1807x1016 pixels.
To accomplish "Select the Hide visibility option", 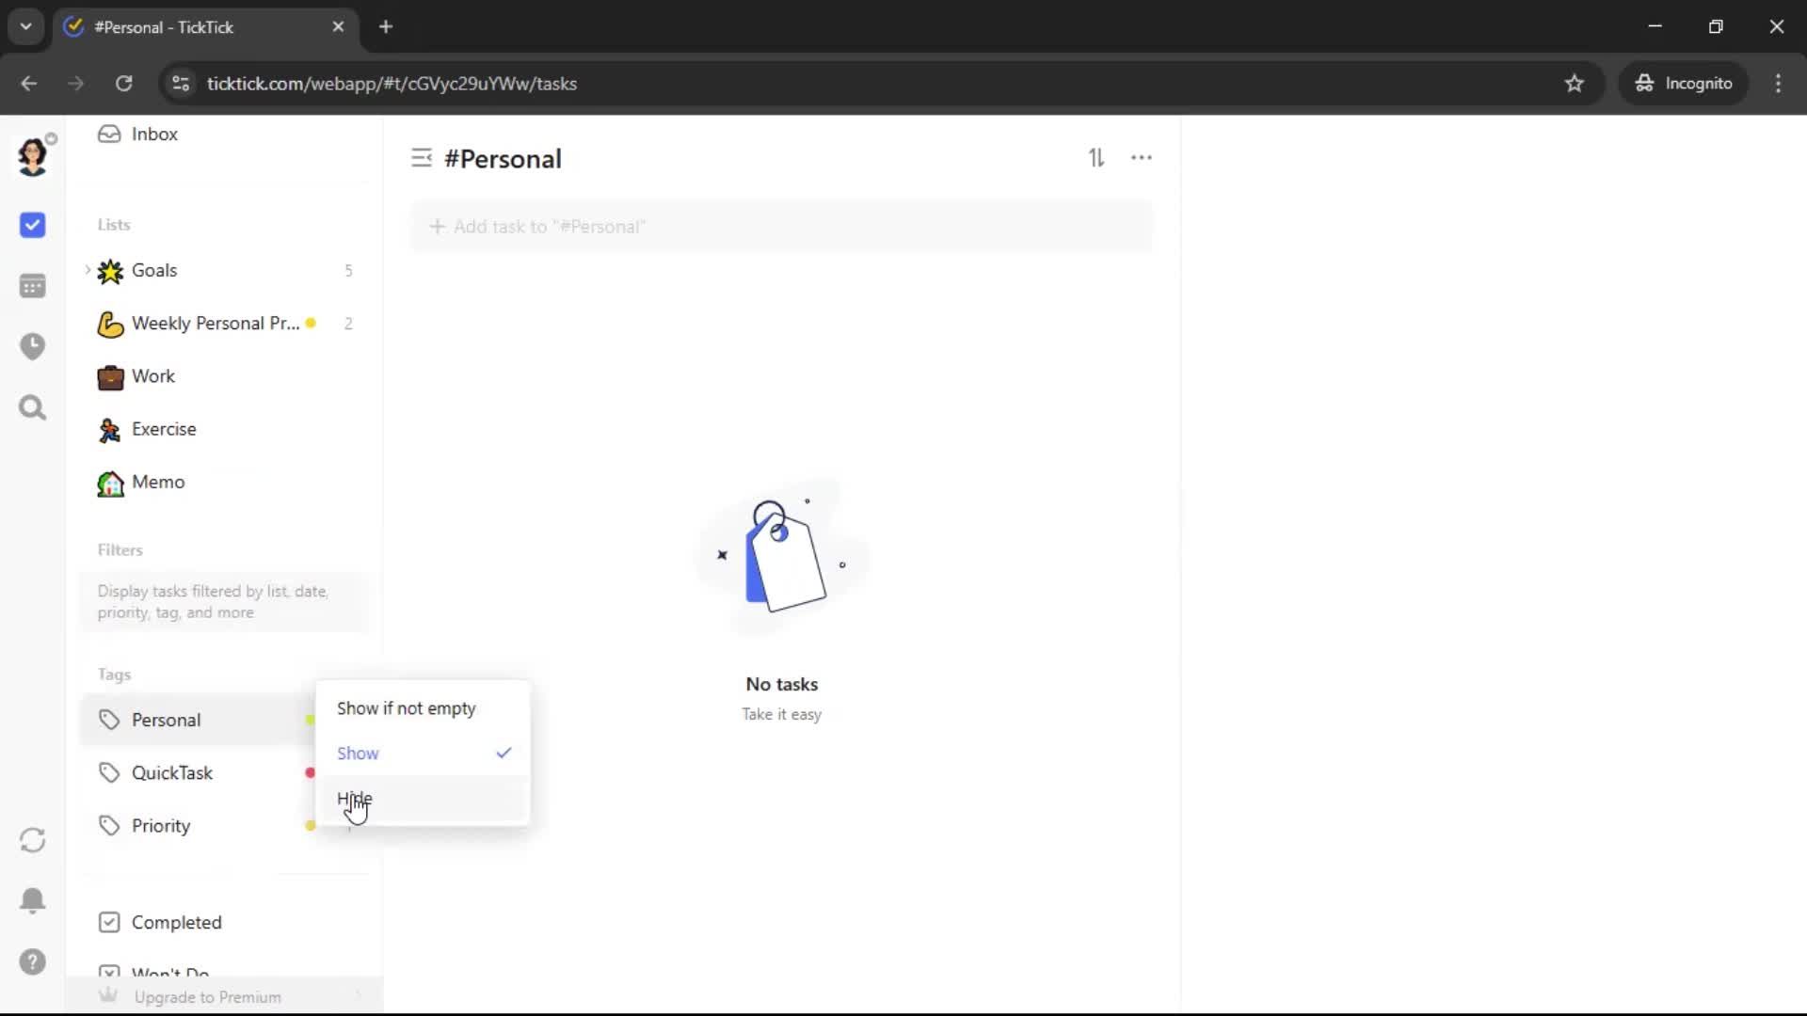I will [355, 798].
